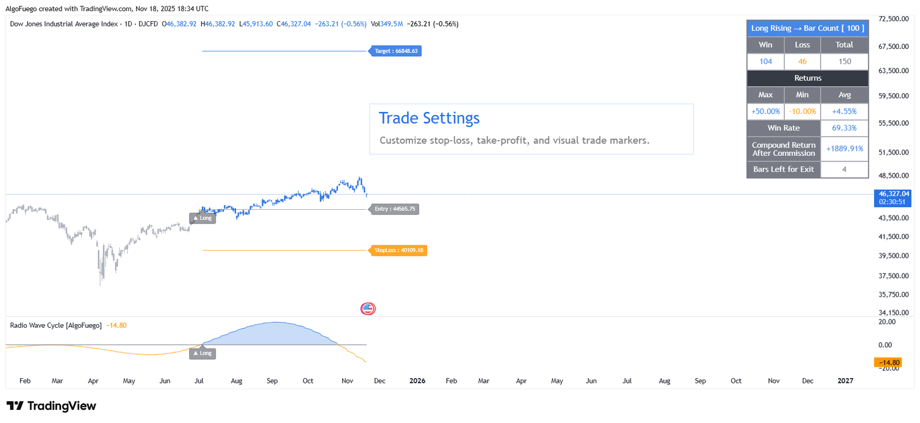Image resolution: width=920 pixels, height=423 pixels.
Task: Select the orange StopLoss 40109.18 label
Action: (x=398, y=251)
